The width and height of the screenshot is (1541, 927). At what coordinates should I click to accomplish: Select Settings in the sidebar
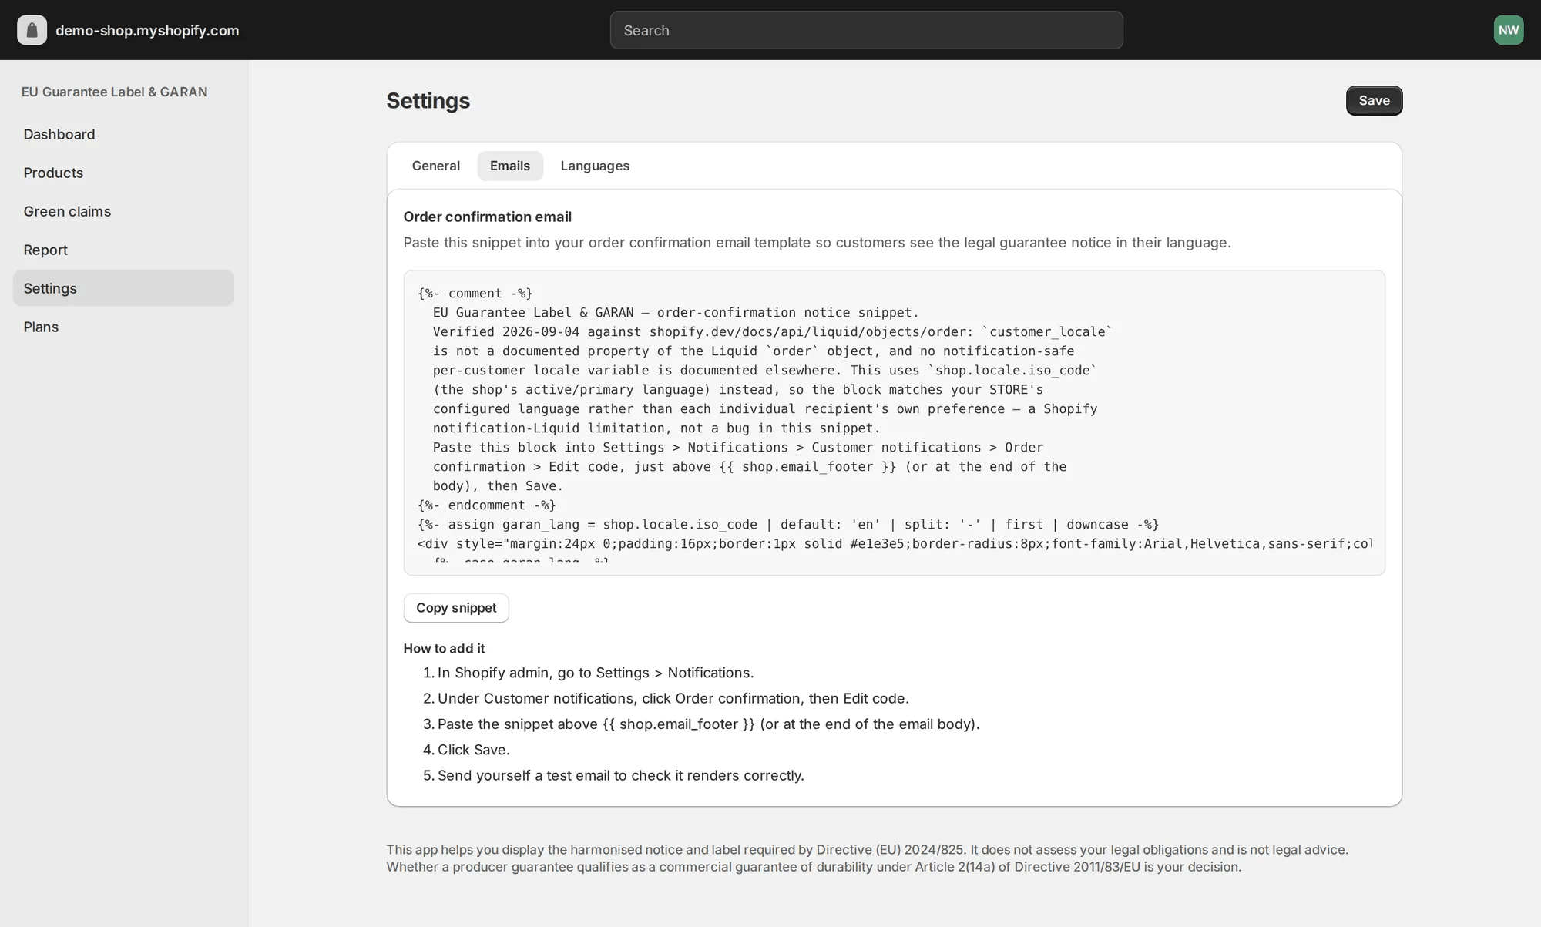(x=123, y=288)
